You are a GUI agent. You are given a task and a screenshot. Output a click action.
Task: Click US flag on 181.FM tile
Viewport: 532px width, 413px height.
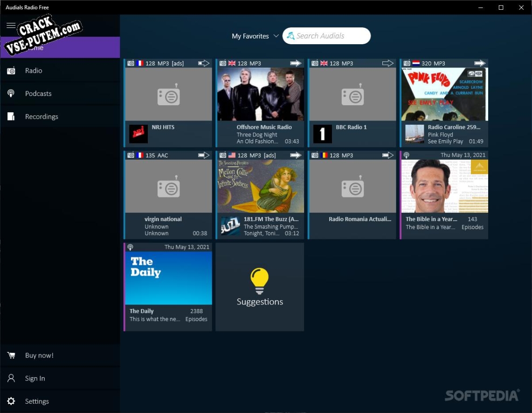coord(232,155)
